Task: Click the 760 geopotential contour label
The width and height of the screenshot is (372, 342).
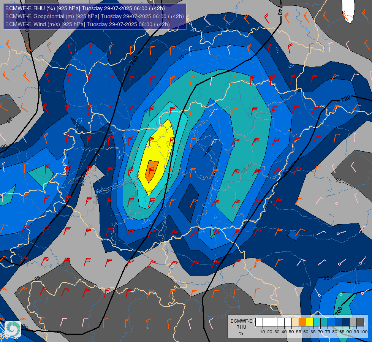Action: point(134,60)
